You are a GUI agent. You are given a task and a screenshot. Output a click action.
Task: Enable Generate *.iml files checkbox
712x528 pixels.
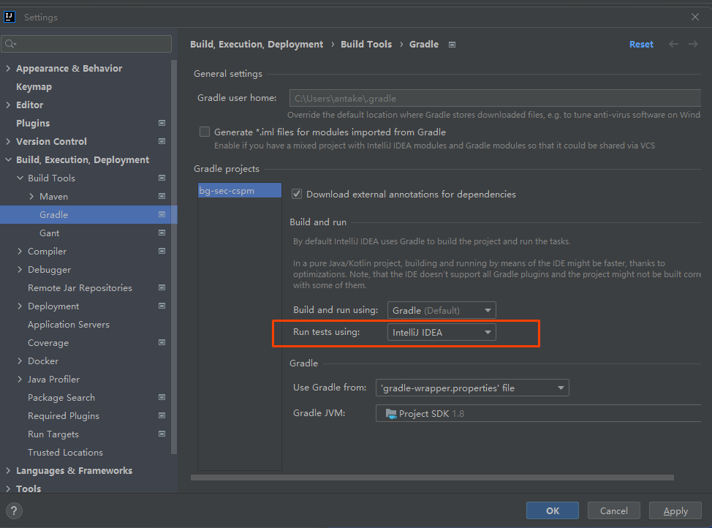point(205,132)
